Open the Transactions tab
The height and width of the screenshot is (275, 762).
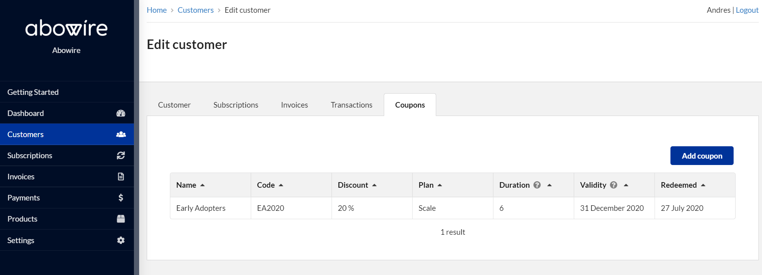351,105
